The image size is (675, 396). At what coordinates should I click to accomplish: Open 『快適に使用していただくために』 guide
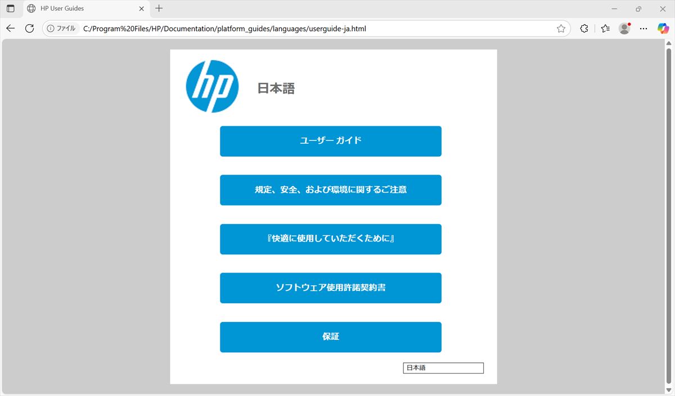(331, 239)
